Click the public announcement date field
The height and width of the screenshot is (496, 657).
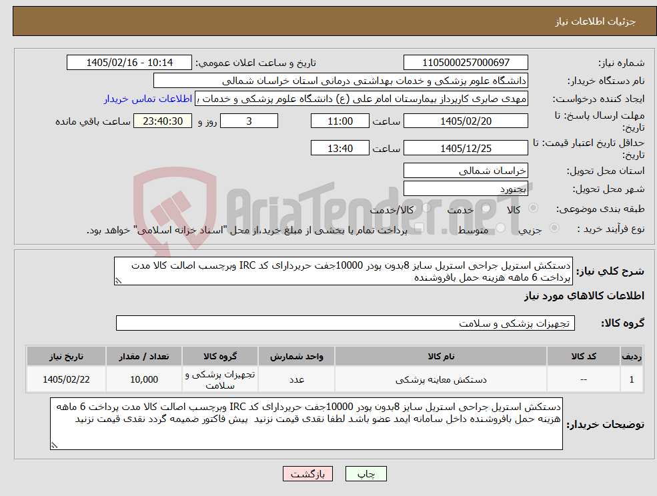pos(129,63)
